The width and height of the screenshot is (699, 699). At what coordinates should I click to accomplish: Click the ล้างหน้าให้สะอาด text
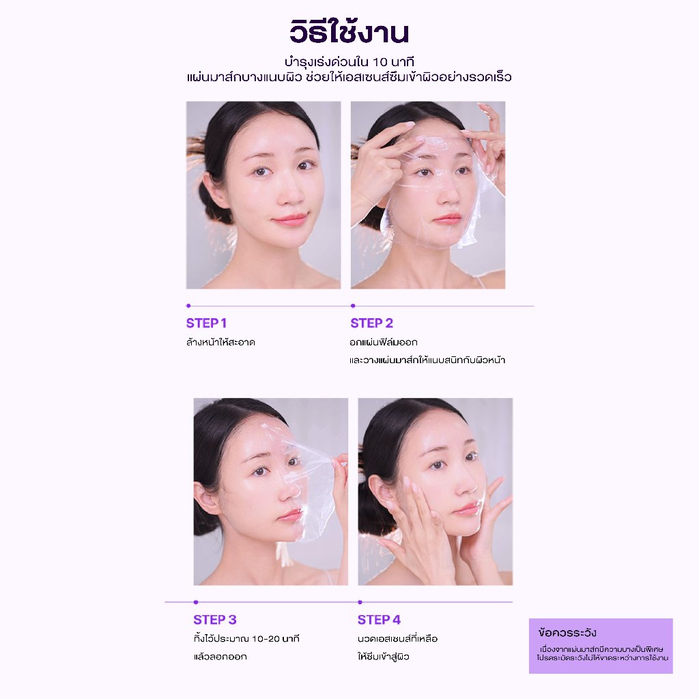click(220, 343)
